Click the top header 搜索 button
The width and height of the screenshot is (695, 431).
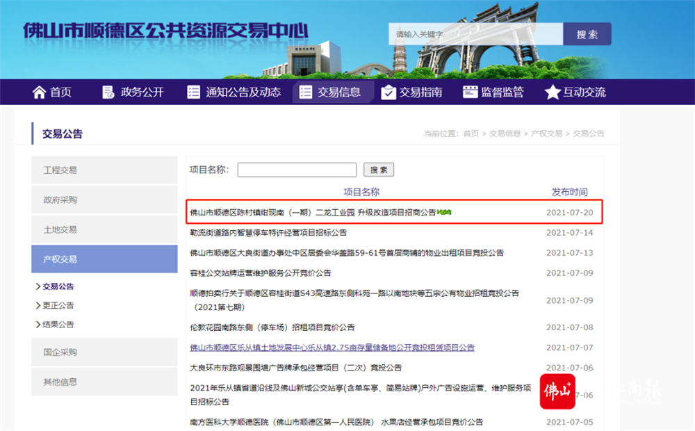click(x=587, y=34)
